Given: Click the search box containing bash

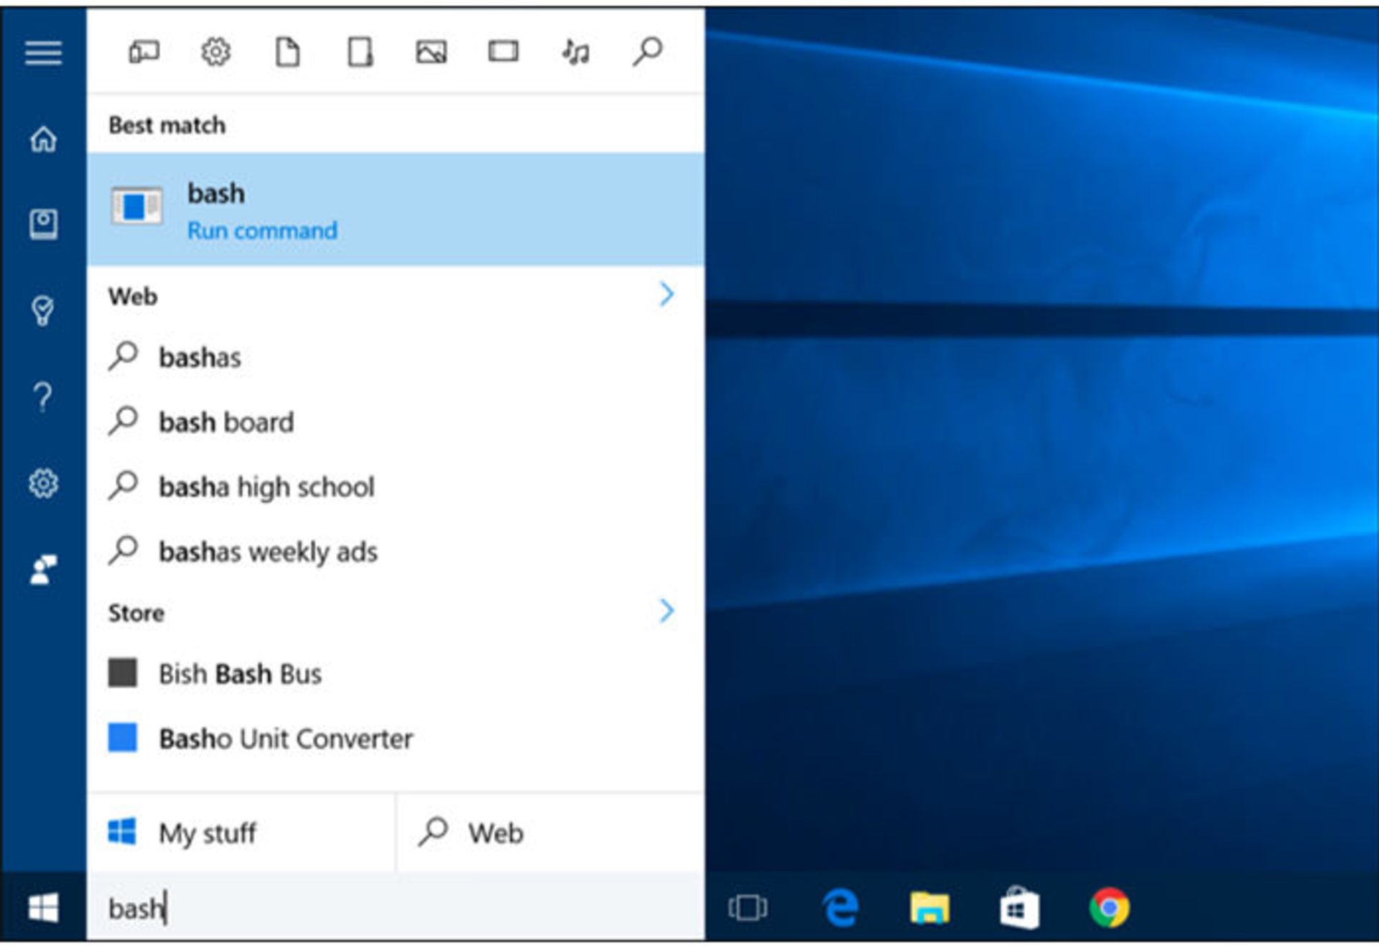Looking at the screenshot, I should pos(396,908).
